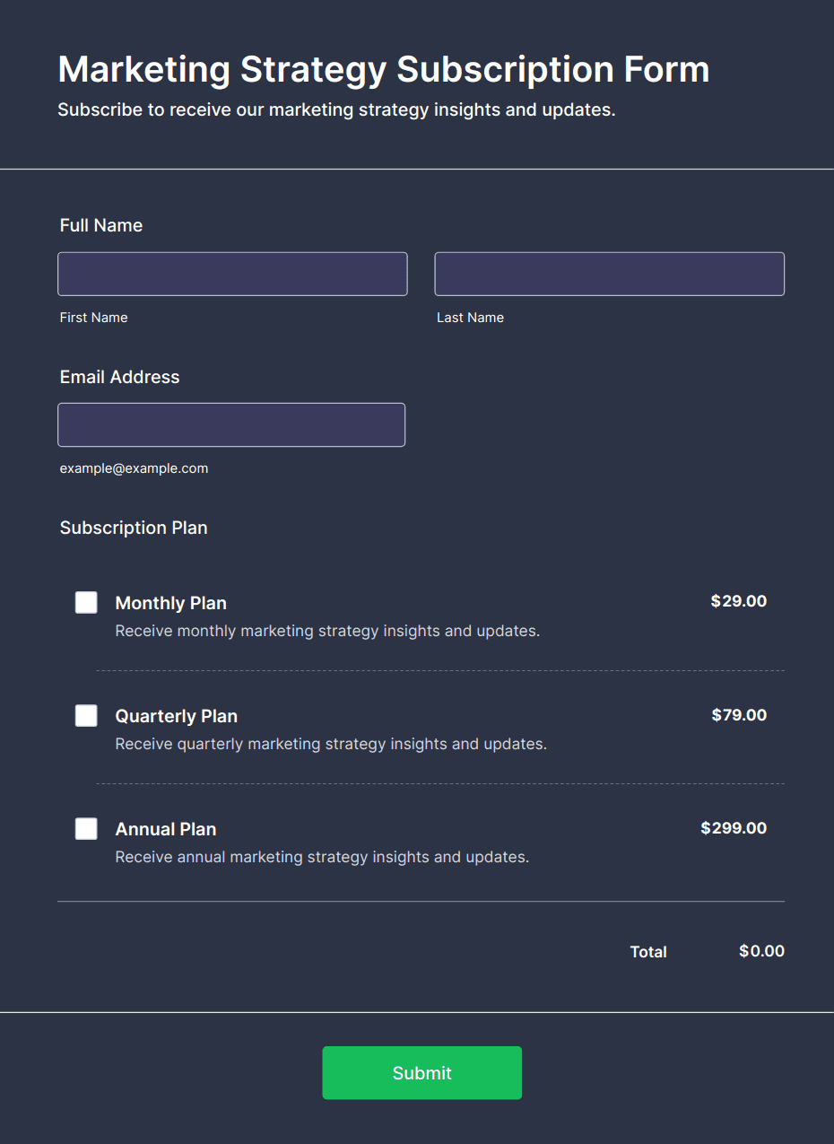Click the Monthly Plan title text
Image resolution: width=834 pixels, height=1144 pixels.
[171, 603]
